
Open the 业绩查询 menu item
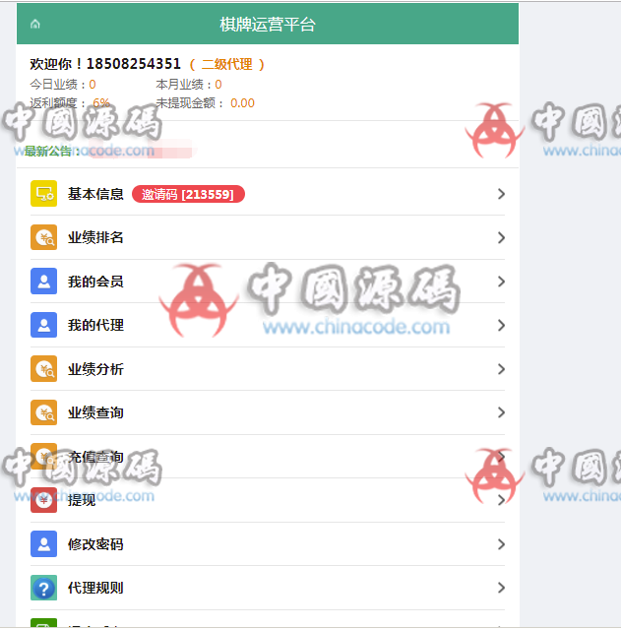click(x=268, y=412)
